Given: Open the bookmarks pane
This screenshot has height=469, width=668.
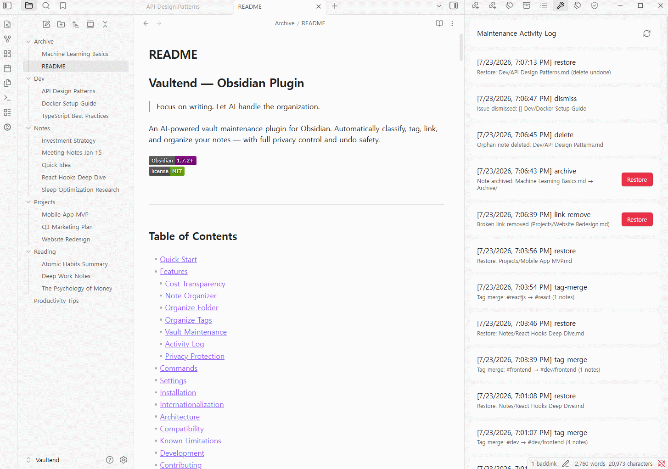Looking at the screenshot, I should (x=63, y=6).
